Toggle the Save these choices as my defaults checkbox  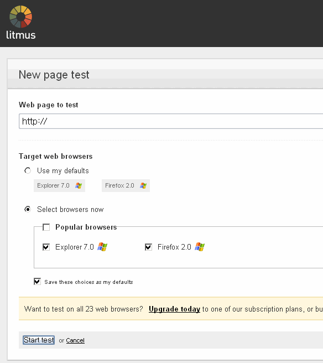pyautogui.click(x=37, y=282)
